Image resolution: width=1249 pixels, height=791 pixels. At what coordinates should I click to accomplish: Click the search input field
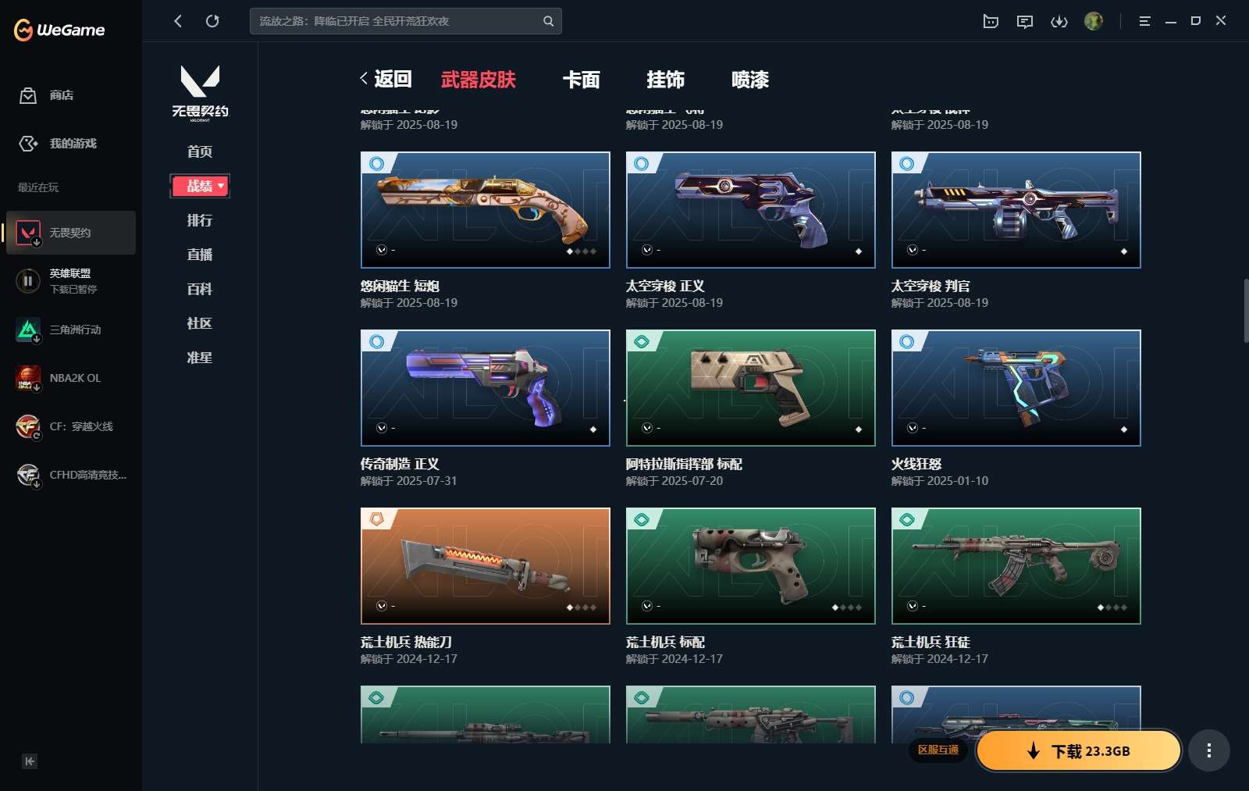(x=406, y=21)
